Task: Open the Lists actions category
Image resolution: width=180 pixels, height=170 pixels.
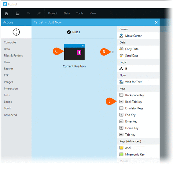Action: [x=7, y=95]
